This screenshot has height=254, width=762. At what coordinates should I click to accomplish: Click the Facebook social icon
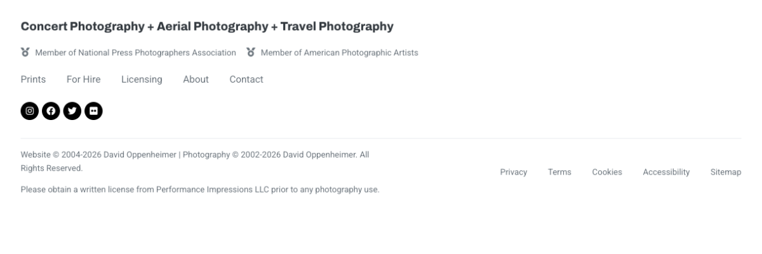coord(51,110)
